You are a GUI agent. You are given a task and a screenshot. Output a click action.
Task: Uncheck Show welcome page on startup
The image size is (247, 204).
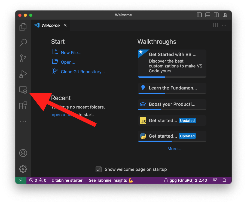pyautogui.click(x=99, y=169)
